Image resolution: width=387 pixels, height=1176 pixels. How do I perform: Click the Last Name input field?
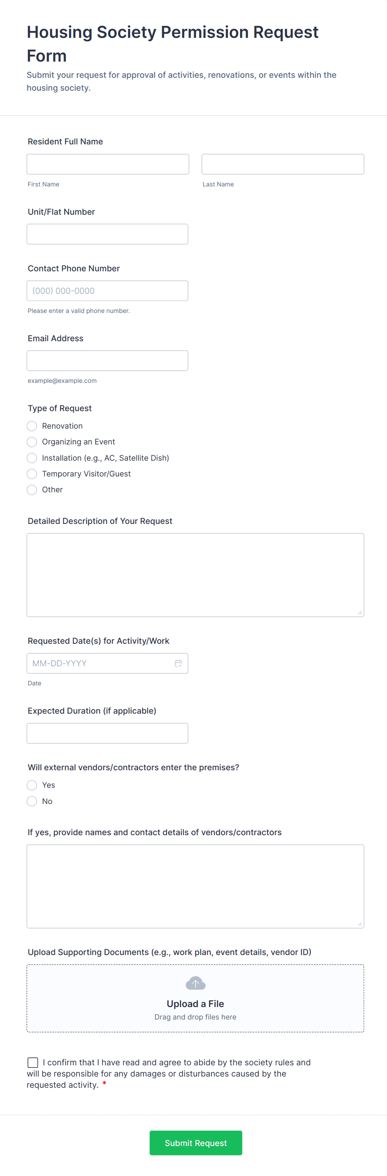[283, 164]
